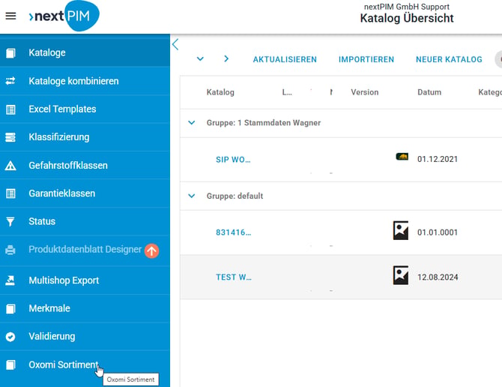The width and height of the screenshot is (502, 387).
Task: Collapse the default group chevron
Action: click(x=192, y=196)
